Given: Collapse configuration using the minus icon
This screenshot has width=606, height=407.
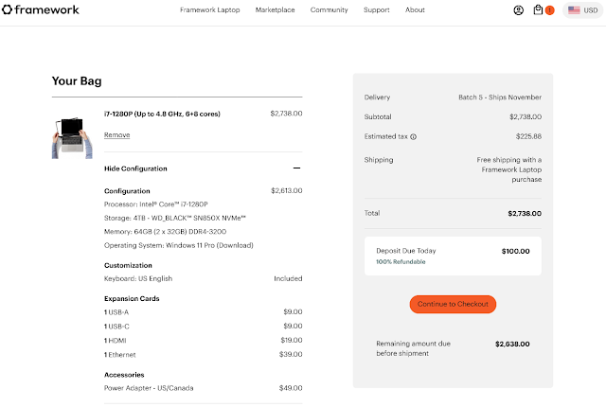Looking at the screenshot, I should point(296,168).
